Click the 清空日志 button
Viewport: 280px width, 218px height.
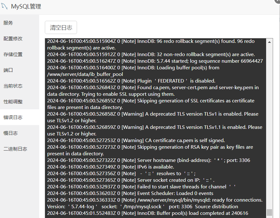click(x=61, y=27)
